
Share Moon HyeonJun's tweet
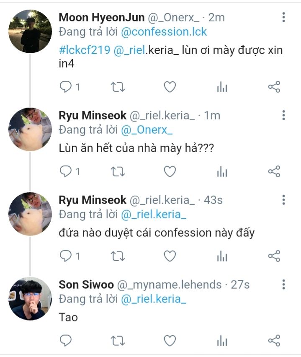click(x=274, y=87)
